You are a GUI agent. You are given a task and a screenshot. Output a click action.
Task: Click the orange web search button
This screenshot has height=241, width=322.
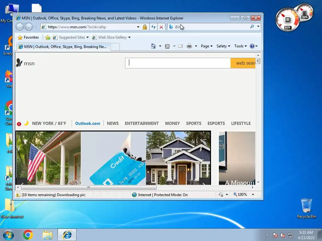tap(243, 63)
